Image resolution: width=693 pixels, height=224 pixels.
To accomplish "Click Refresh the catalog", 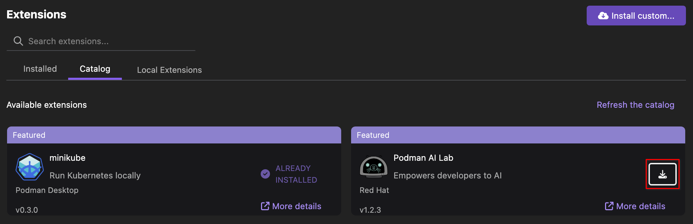I will 635,105.
